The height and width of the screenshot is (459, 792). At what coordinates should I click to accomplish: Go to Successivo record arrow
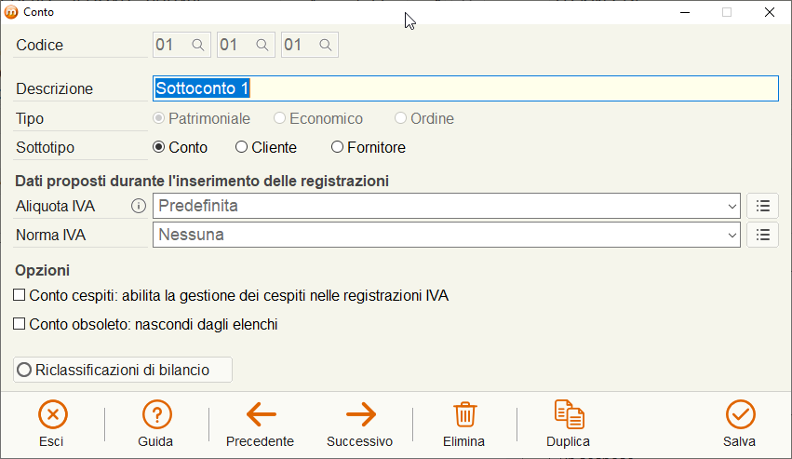[x=361, y=414]
